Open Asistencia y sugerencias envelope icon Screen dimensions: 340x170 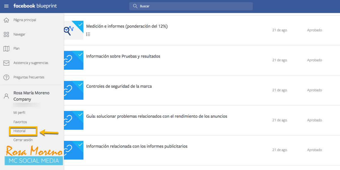pyautogui.click(x=6, y=63)
